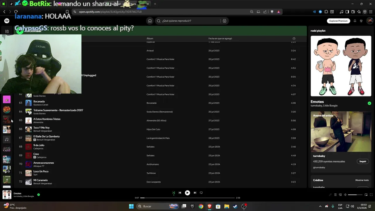
Task: Toggle saved checkmark in now-playing bar
Action: [x=38, y=195]
